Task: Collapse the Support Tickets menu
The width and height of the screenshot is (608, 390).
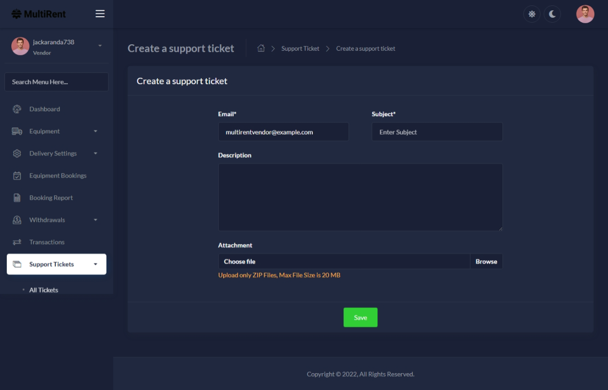Action: (96, 264)
